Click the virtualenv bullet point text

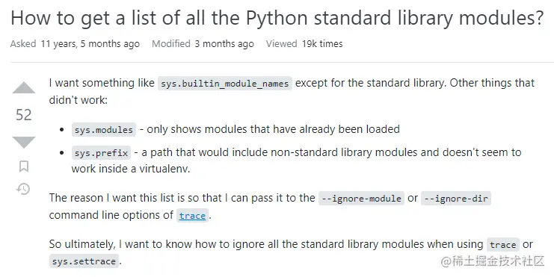point(296,161)
